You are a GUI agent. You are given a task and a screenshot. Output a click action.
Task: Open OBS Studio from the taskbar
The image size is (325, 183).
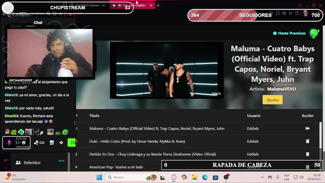tap(226, 177)
